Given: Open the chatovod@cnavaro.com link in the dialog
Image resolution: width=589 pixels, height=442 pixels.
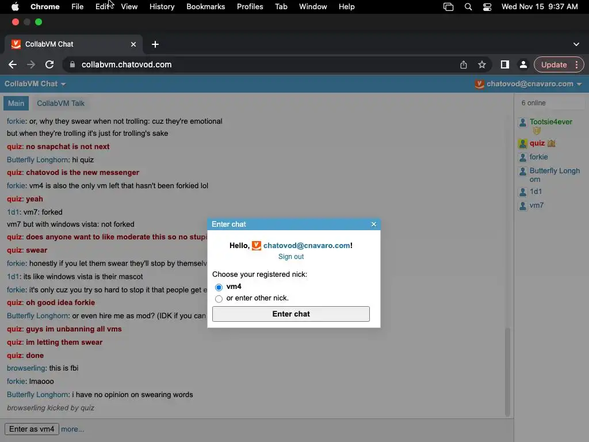Looking at the screenshot, I should (x=307, y=245).
